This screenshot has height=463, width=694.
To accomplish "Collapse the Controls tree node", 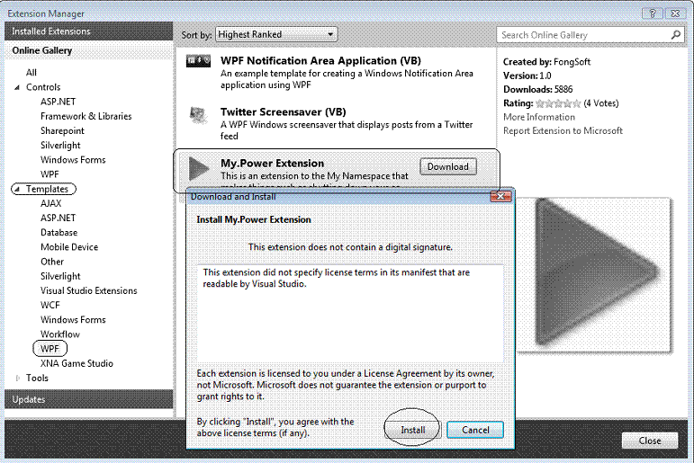I will click(17, 87).
